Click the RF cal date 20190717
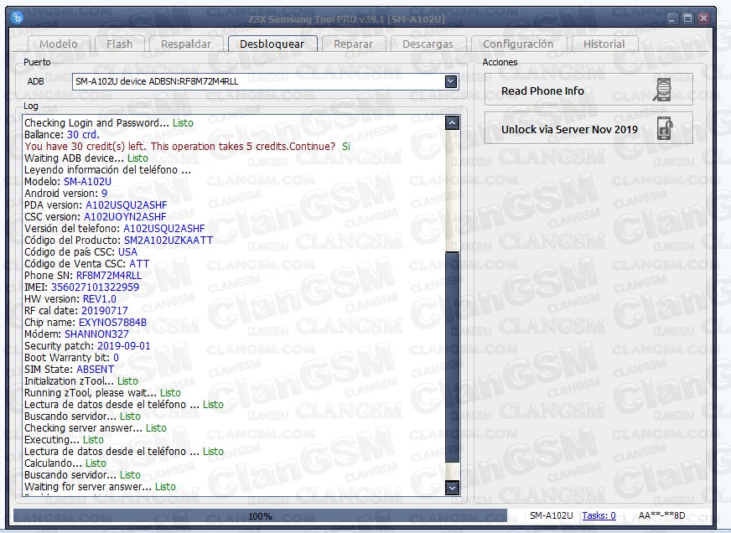This screenshot has height=533, width=731. (x=105, y=311)
